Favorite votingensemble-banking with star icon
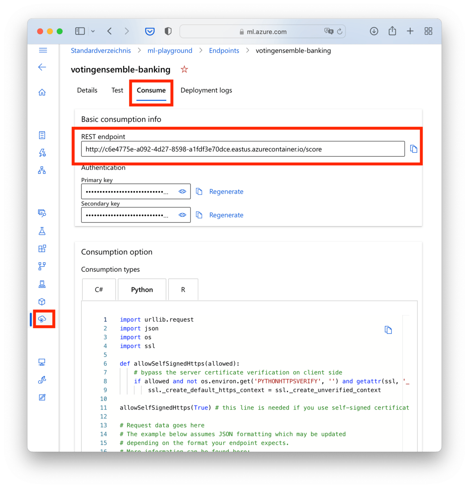 (x=185, y=70)
